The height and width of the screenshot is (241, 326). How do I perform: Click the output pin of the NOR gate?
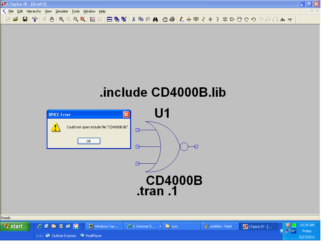(x=196, y=146)
